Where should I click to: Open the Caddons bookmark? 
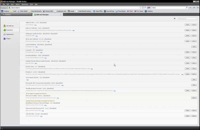coord(149,11)
